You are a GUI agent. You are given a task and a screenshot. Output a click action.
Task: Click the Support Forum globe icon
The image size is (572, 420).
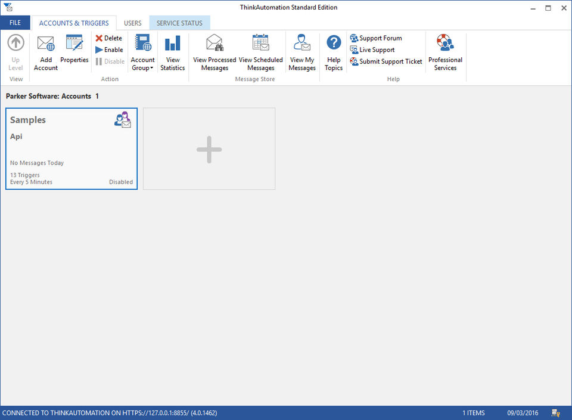[x=354, y=38]
